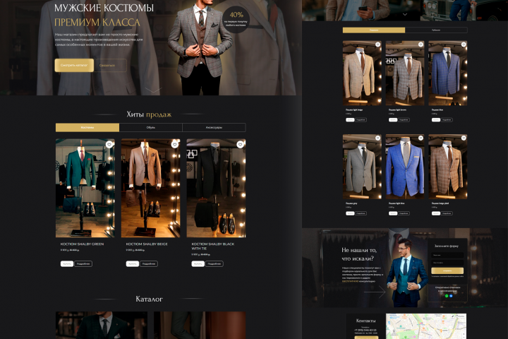Click the Хиты продаж heading

(x=149, y=114)
